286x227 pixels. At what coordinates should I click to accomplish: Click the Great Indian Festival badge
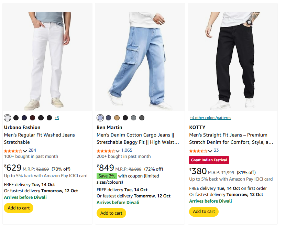[209, 160]
